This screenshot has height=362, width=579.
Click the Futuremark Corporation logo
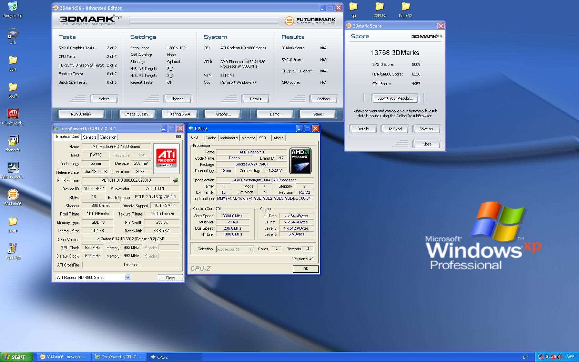coord(310,21)
